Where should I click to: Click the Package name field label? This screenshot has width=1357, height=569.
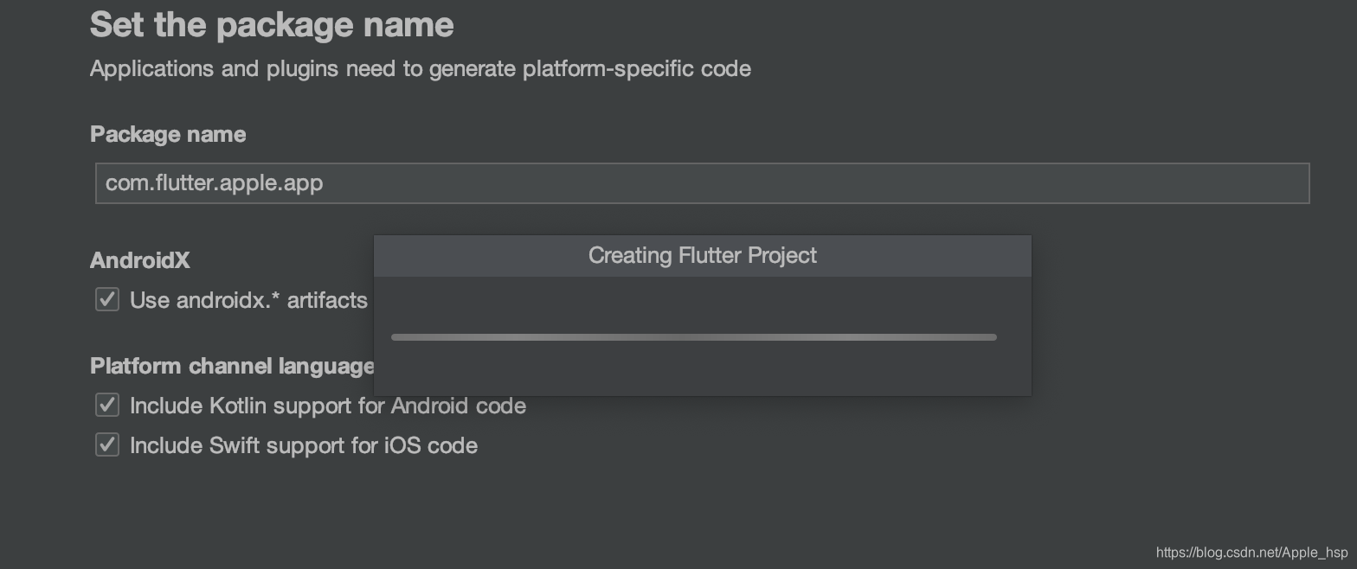[168, 135]
